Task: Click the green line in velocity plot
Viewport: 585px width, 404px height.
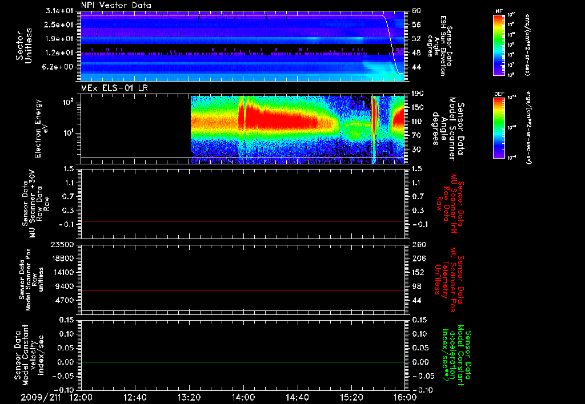Action: point(243,362)
